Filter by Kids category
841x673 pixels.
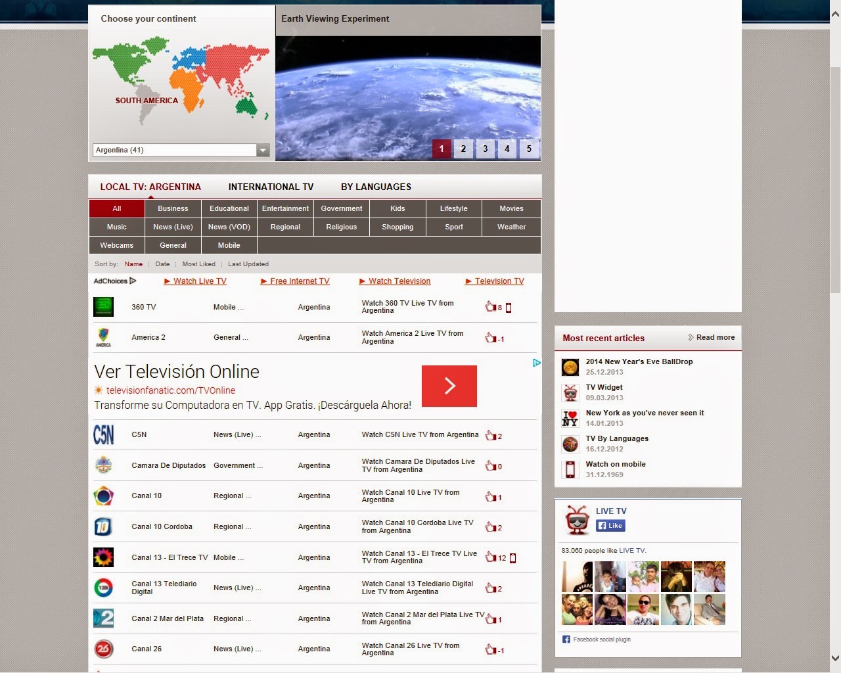398,208
